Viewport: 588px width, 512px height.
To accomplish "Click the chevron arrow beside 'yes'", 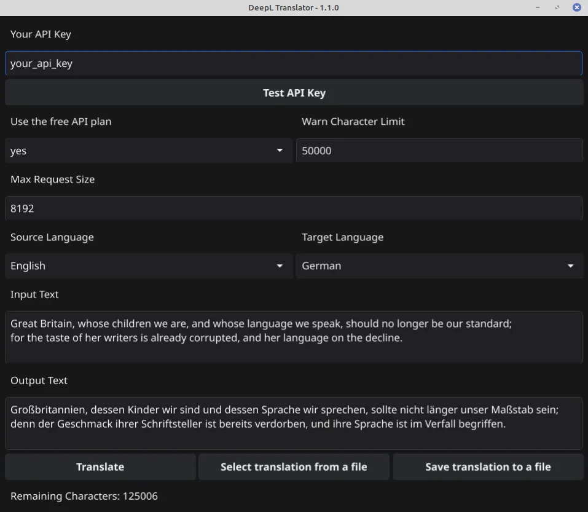I will pyautogui.click(x=280, y=150).
